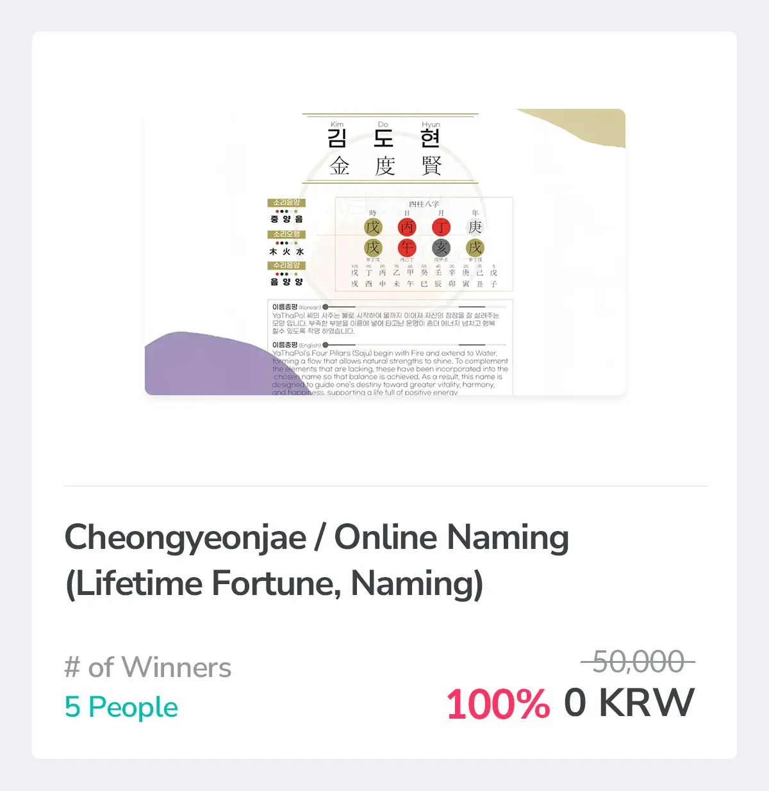Click the red 丁 month-pillar circle

click(441, 227)
